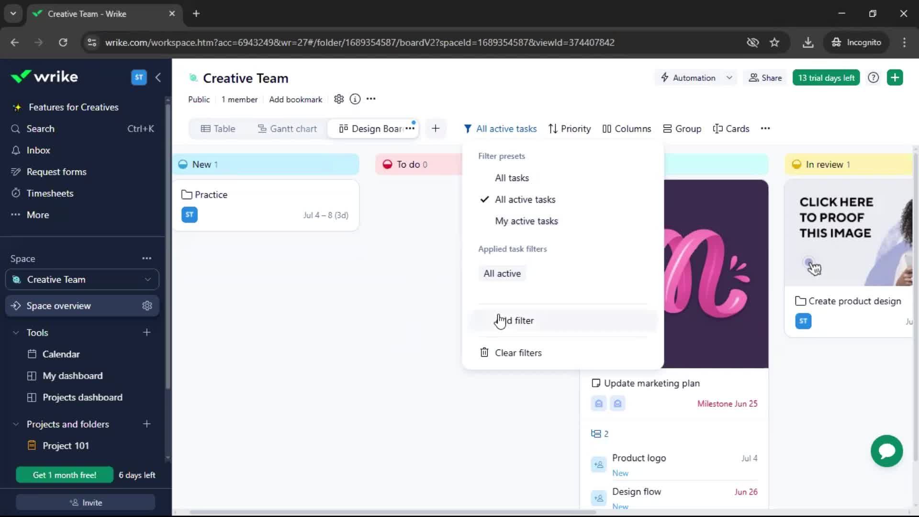Open the toolbar overflow ellipsis after Cards
Viewport: 919px width, 517px height.
point(765,128)
